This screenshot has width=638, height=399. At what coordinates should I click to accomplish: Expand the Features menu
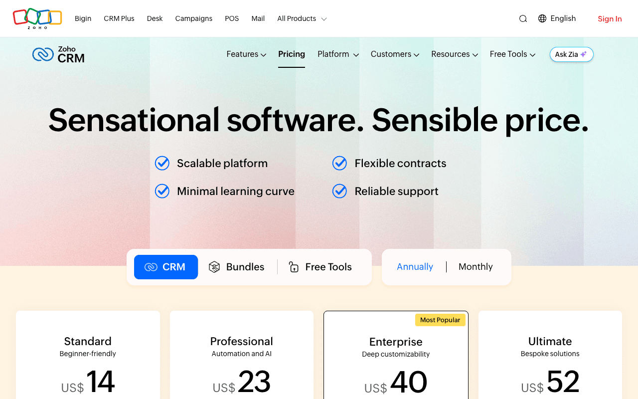point(246,54)
